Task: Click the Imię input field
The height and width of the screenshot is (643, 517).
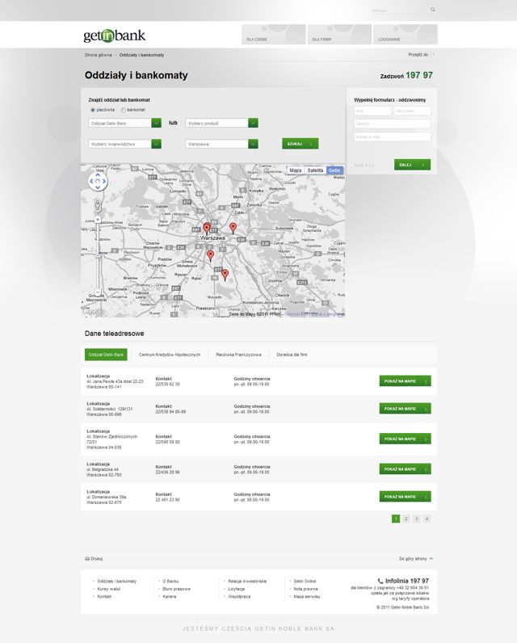Action: point(372,111)
